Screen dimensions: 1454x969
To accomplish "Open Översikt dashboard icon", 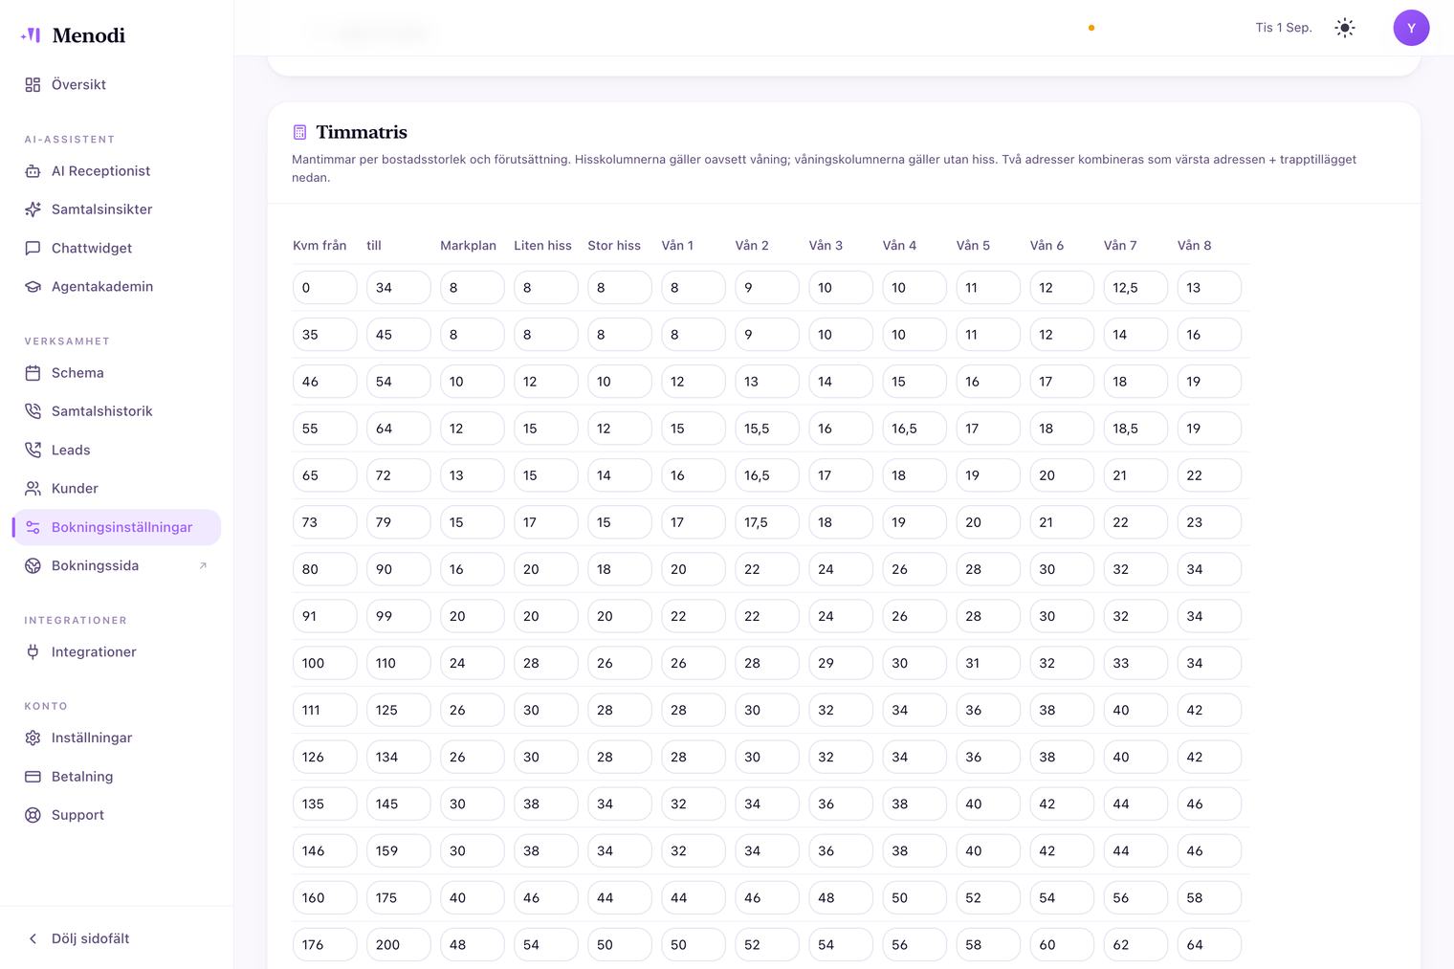I will (x=33, y=85).
